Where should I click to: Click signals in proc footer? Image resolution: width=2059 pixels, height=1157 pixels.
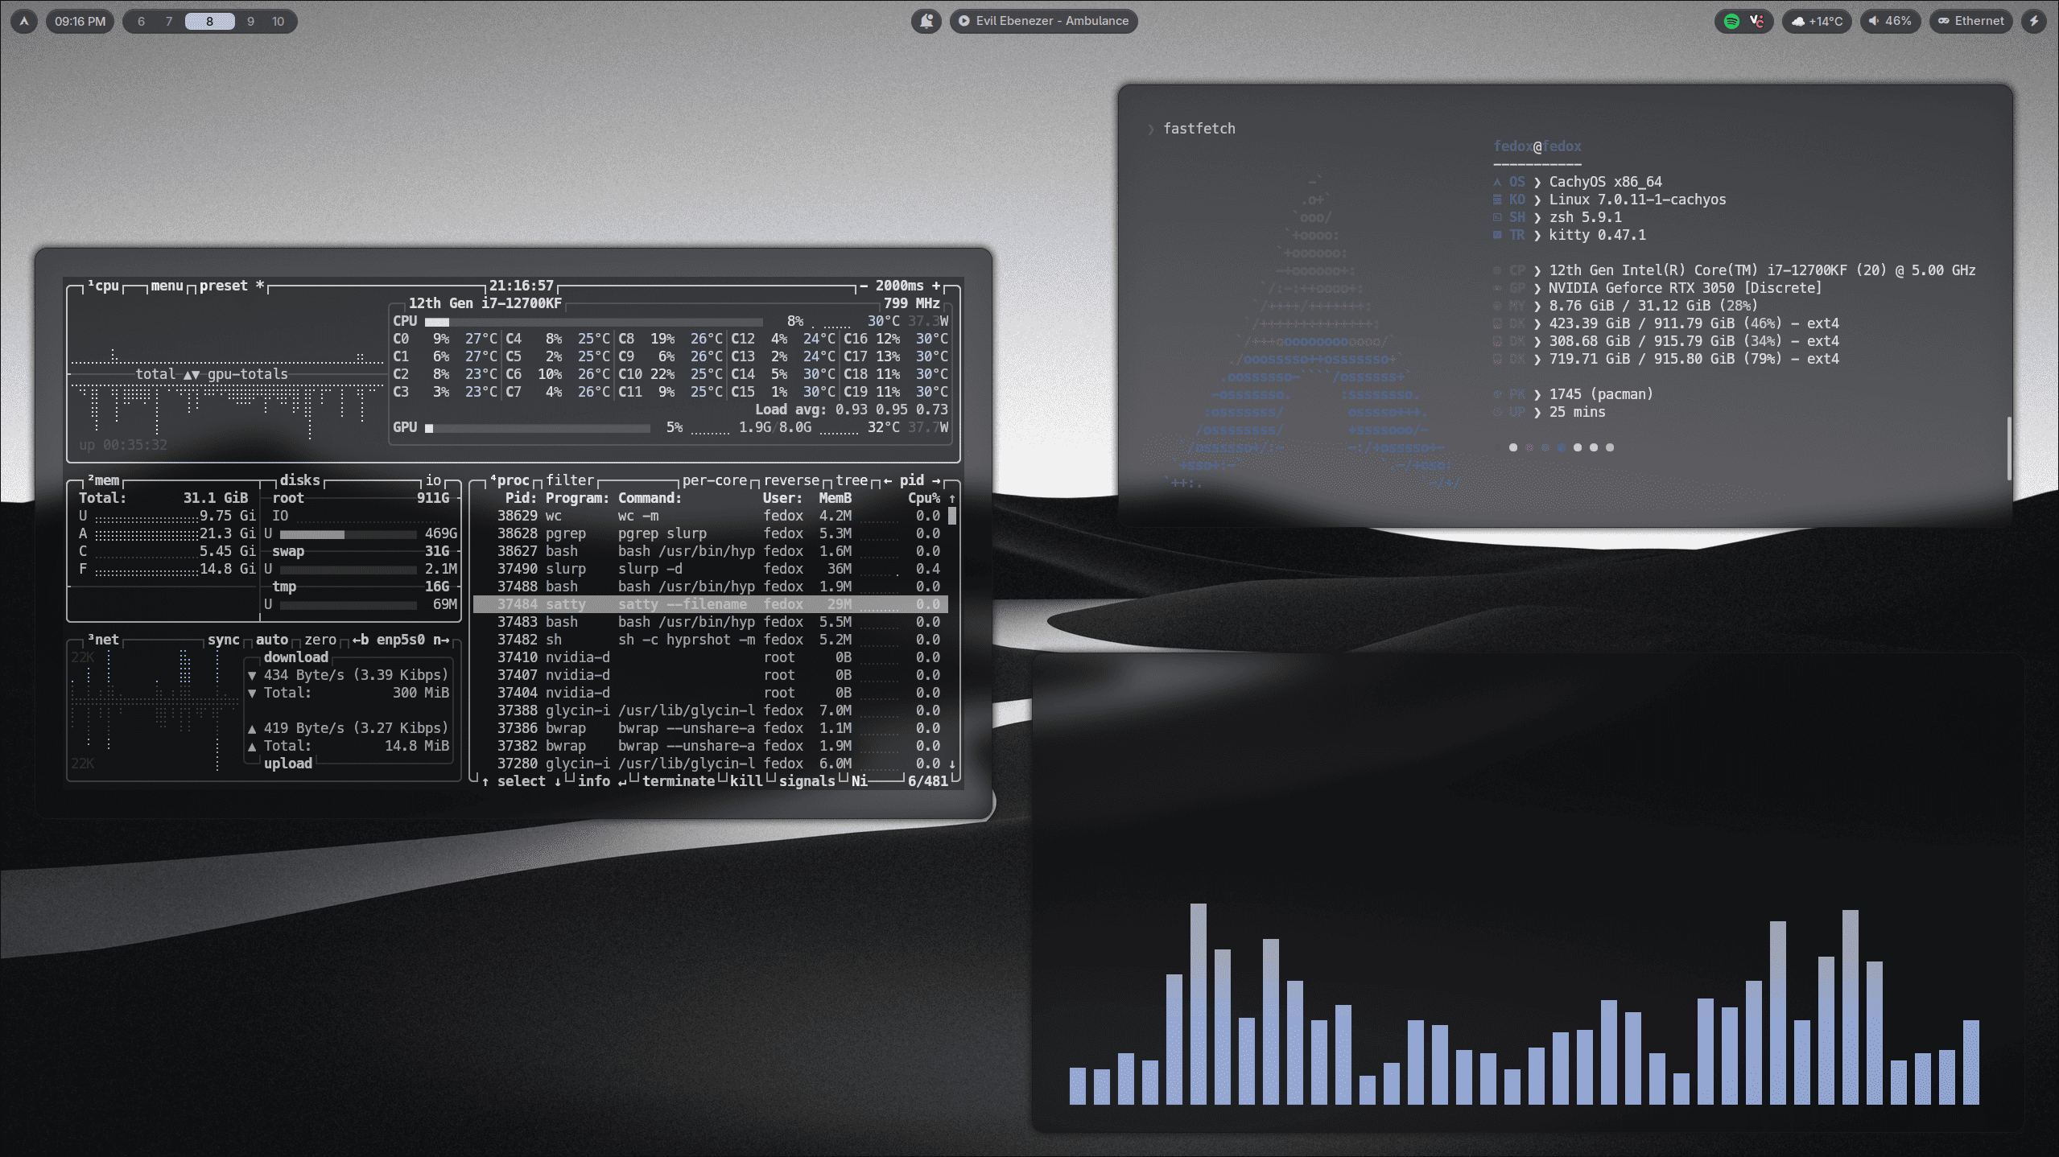click(x=807, y=781)
